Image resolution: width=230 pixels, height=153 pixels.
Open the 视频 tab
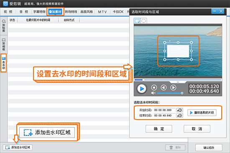point(8,12)
